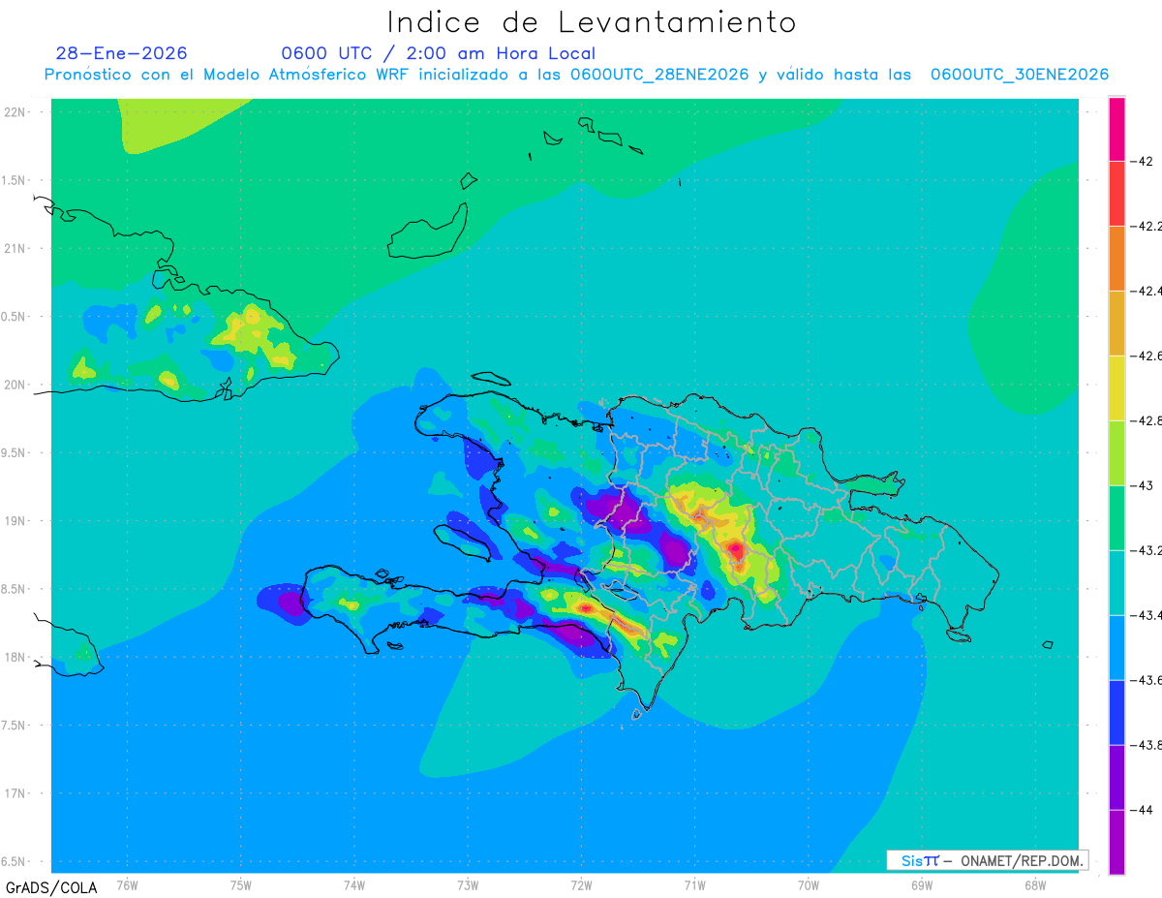Pick the violet swatch below -44
Image resolution: width=1162 pixels, height=898 pixels.
point(1116,843)
